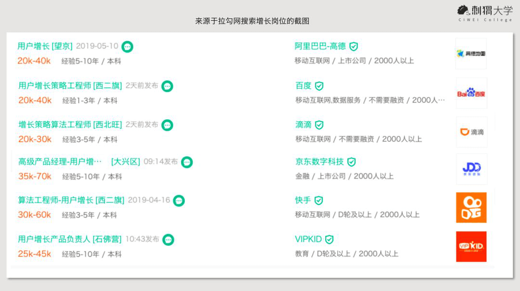Open the red VIPKID company logo
This screenshot has height=291, width=520.
[471, 247]
